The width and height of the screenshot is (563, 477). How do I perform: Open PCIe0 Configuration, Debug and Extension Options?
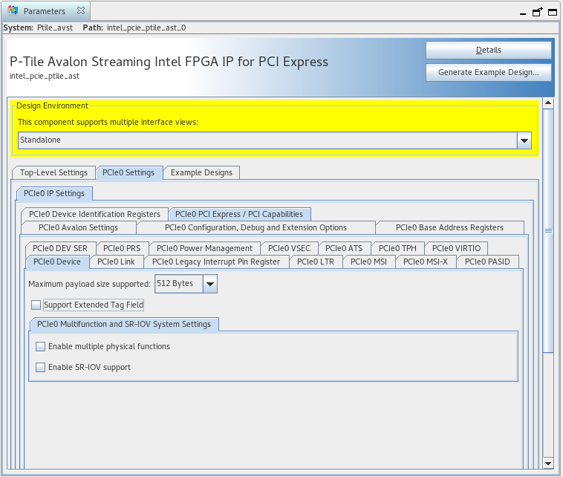point(256,227)
